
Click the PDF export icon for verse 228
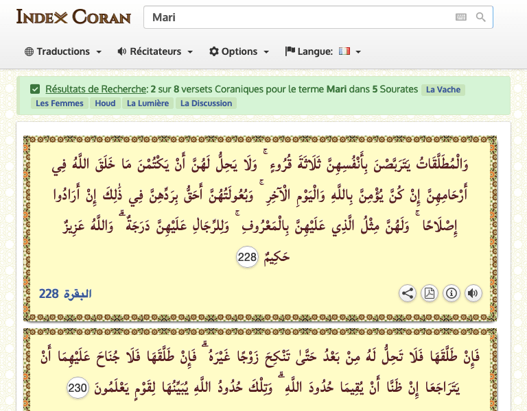(430, 293)
